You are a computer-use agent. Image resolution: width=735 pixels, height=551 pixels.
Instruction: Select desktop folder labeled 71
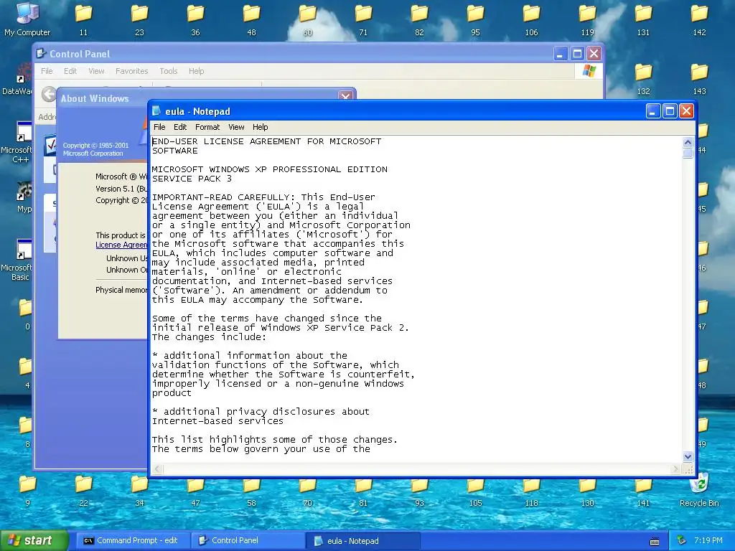click(363, 19)
